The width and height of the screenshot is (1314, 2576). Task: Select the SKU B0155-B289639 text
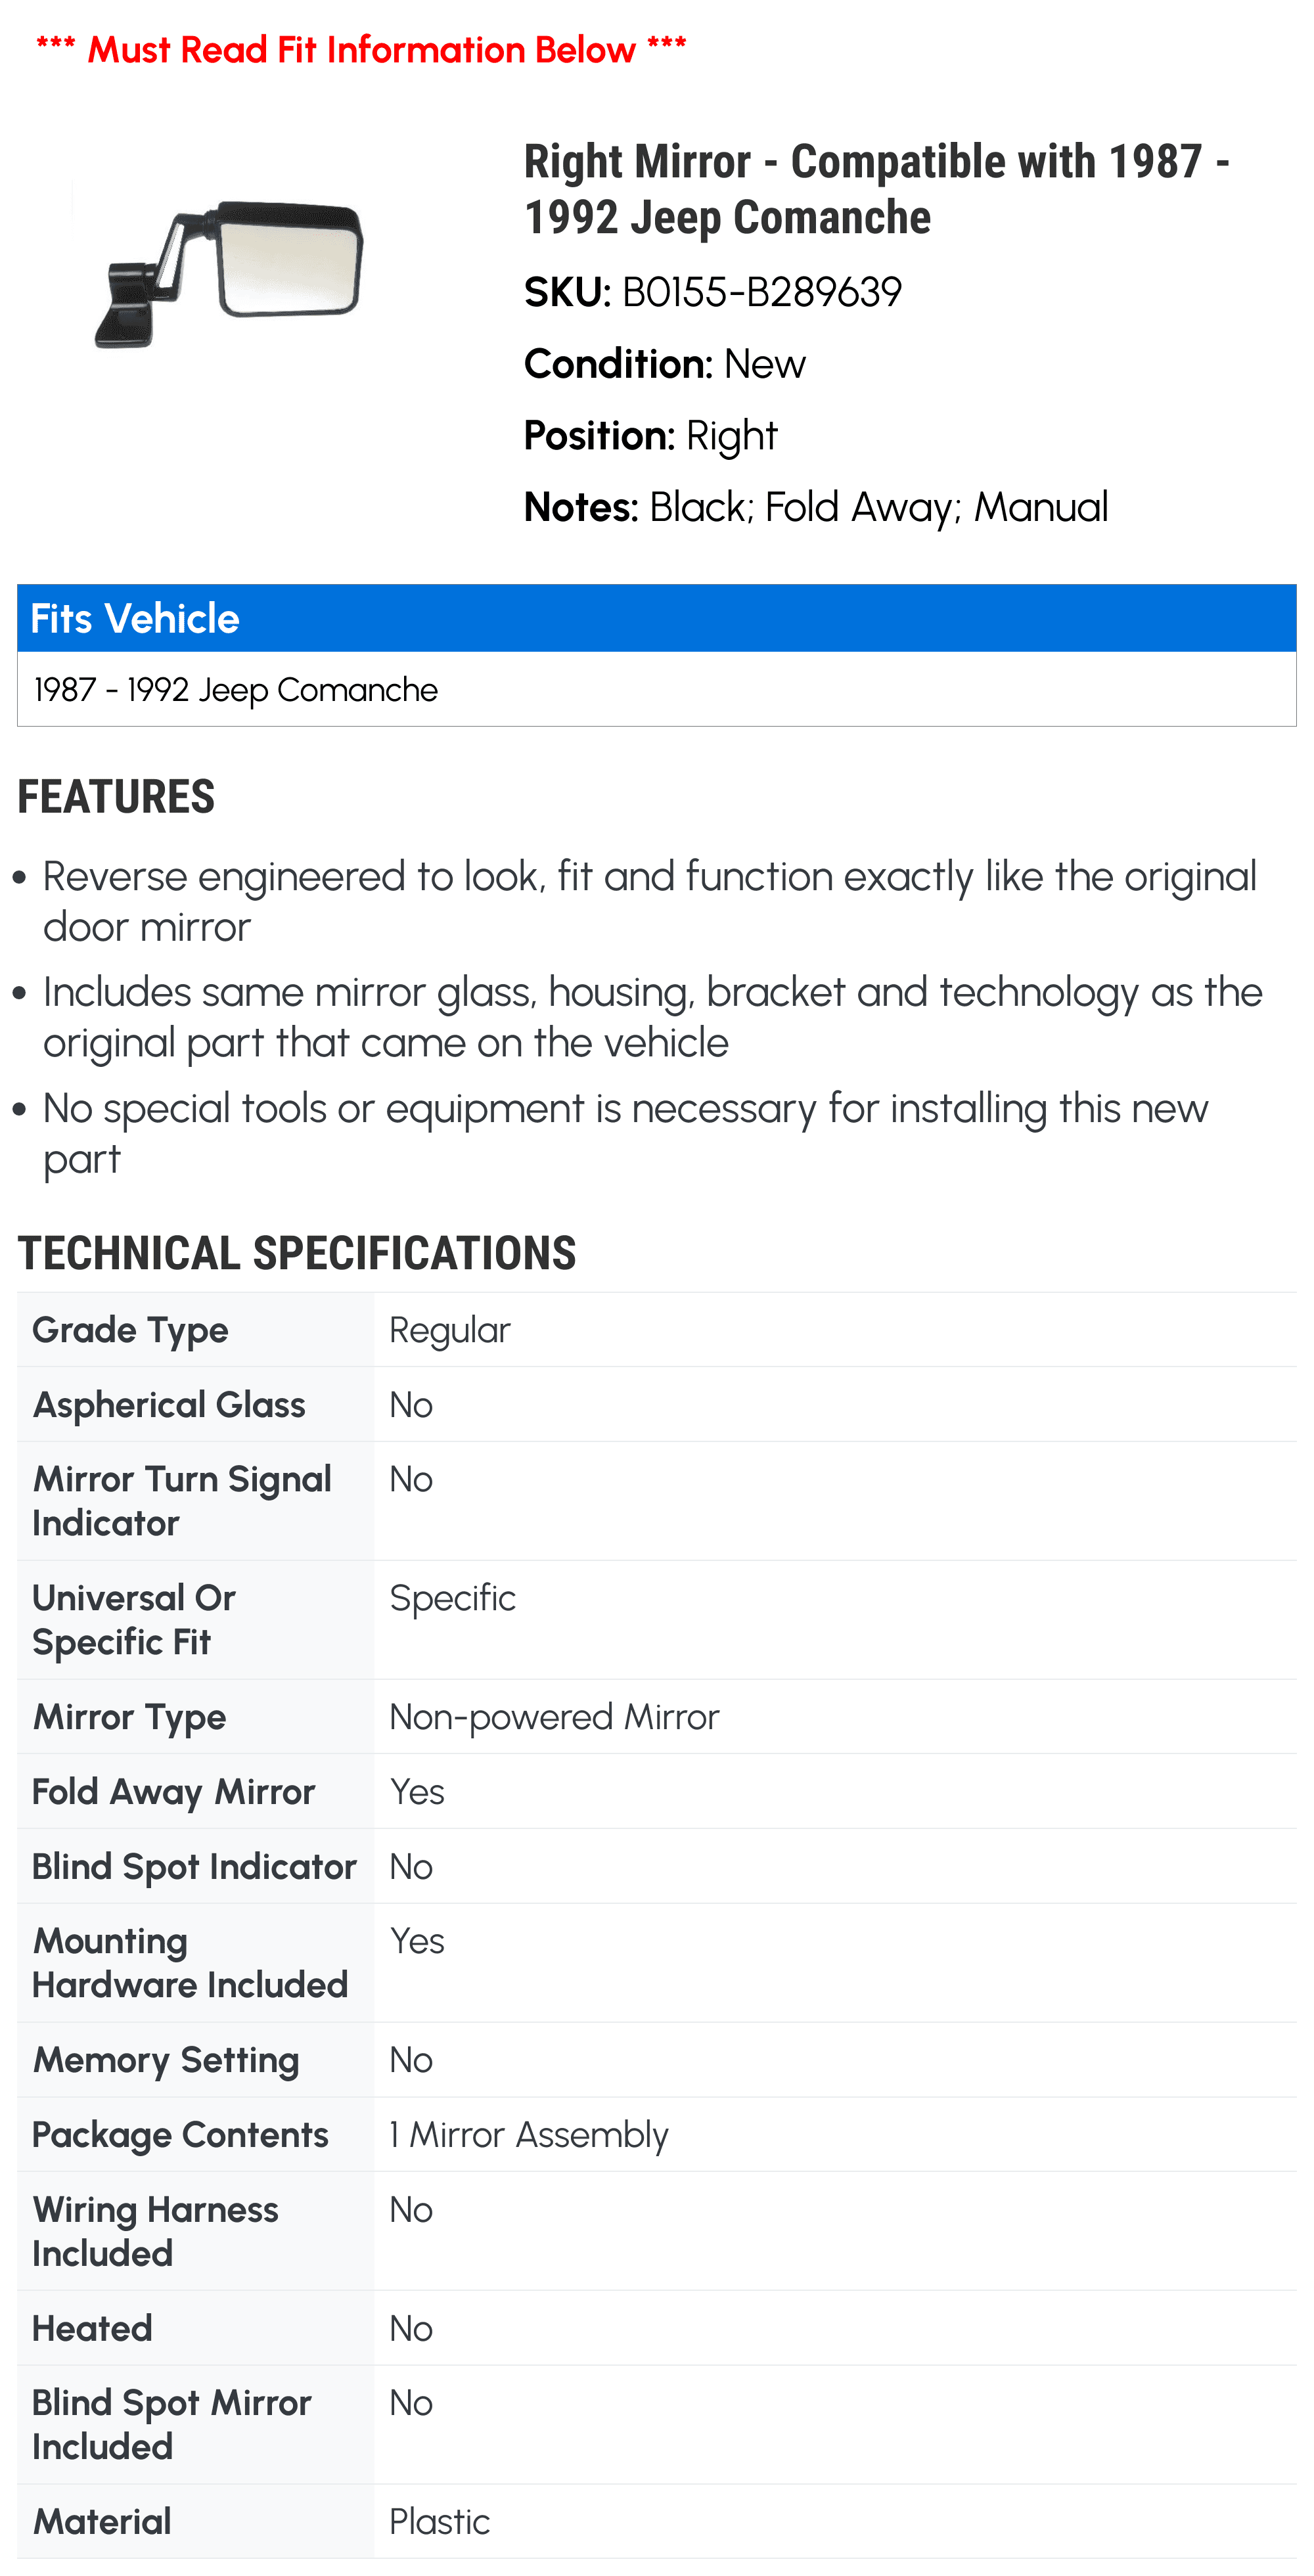(x=713, y=292)
